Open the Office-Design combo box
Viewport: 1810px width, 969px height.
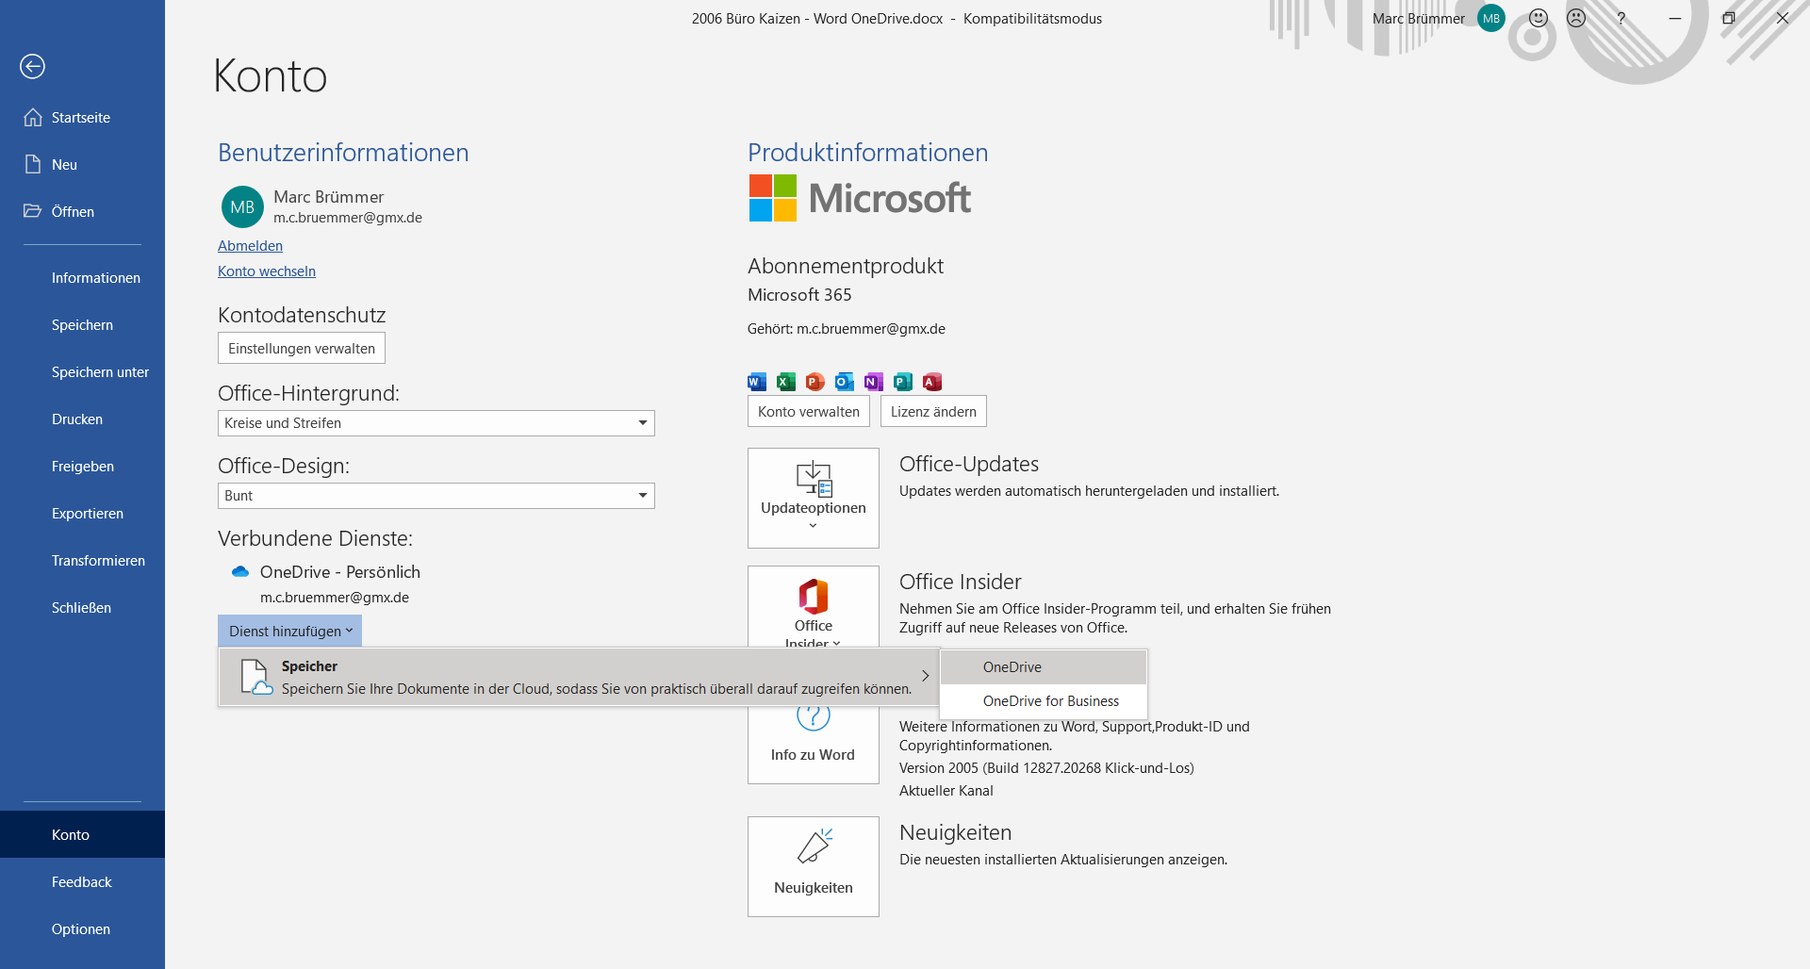pos(436,496)
